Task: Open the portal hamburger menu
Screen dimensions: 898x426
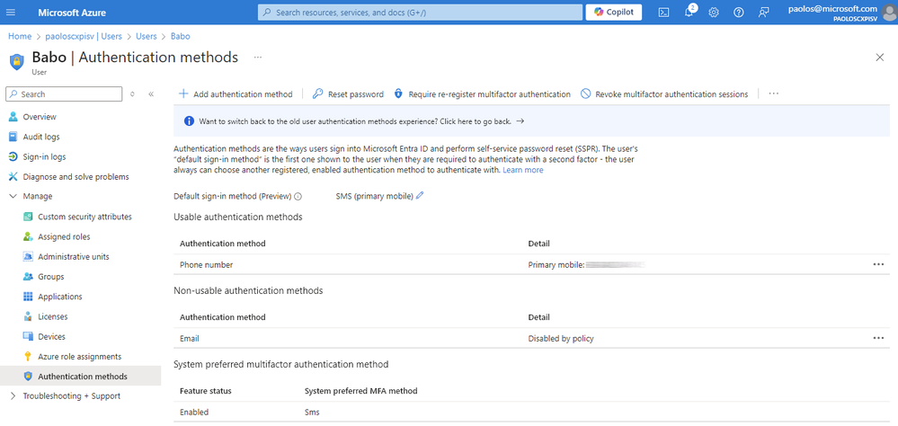Action: coord(12,12)
